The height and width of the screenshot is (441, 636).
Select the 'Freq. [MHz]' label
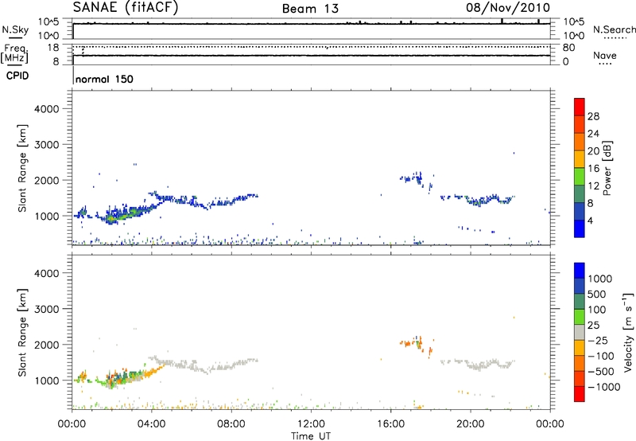click(14, 53)
